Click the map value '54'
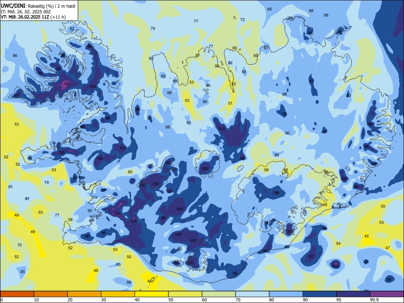This screenshot has height=303, width=404. [x=338, y=243]
